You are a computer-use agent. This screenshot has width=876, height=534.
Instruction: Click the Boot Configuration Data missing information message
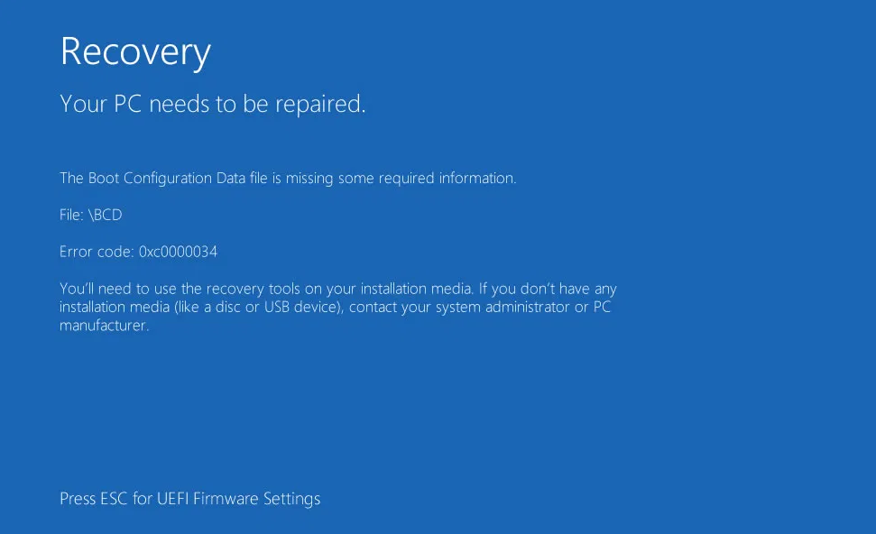(x=288, y=178)
